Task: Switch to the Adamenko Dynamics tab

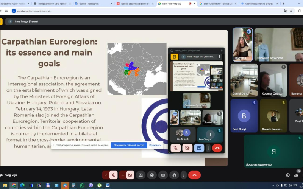Action: coord(258,3)
